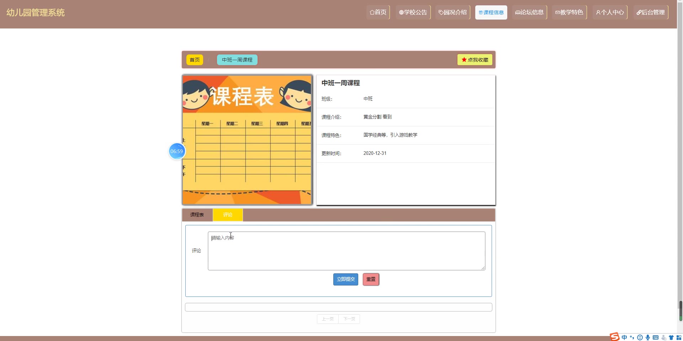This screenshot has height=341, width=683.
Task: Click the Sogou input method logo
Action: click(614, 337)
